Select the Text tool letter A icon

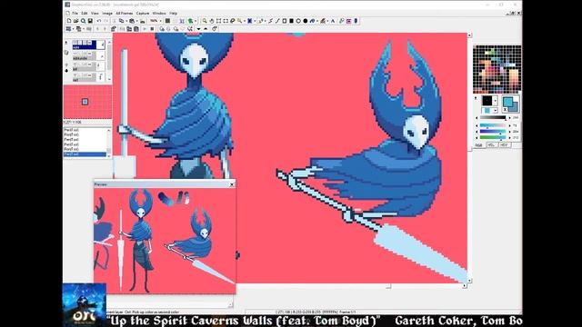coord(333,21)
